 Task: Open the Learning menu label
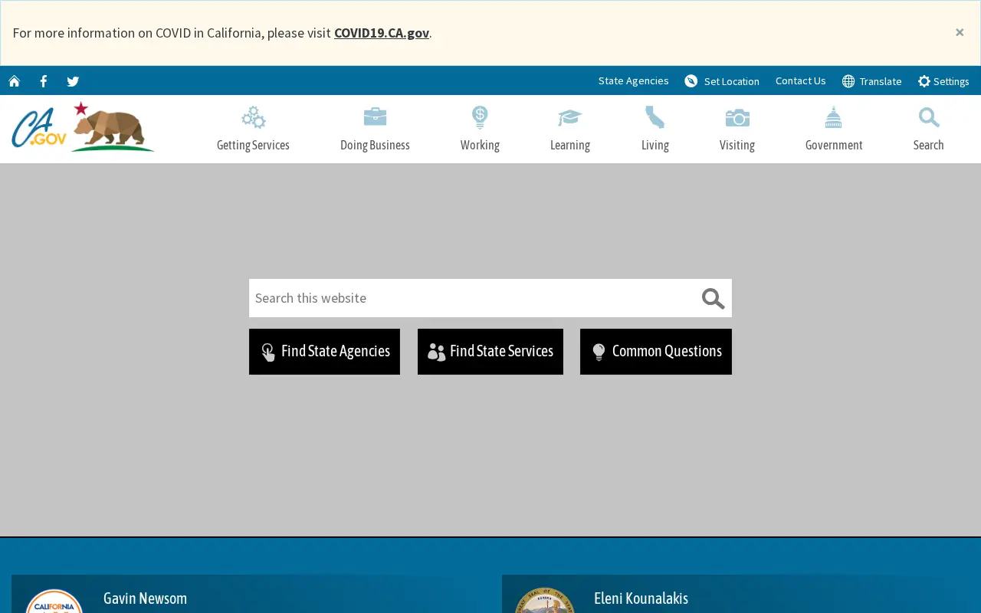pyautogui.click(x=570, y=145)
